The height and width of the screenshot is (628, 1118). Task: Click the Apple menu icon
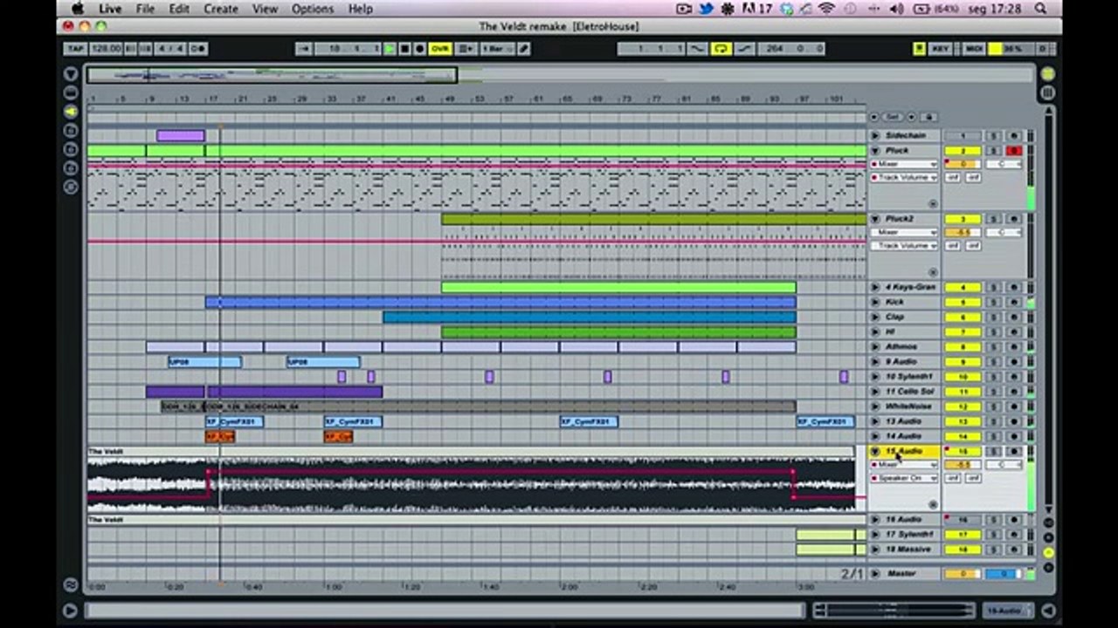click(78, 9)
